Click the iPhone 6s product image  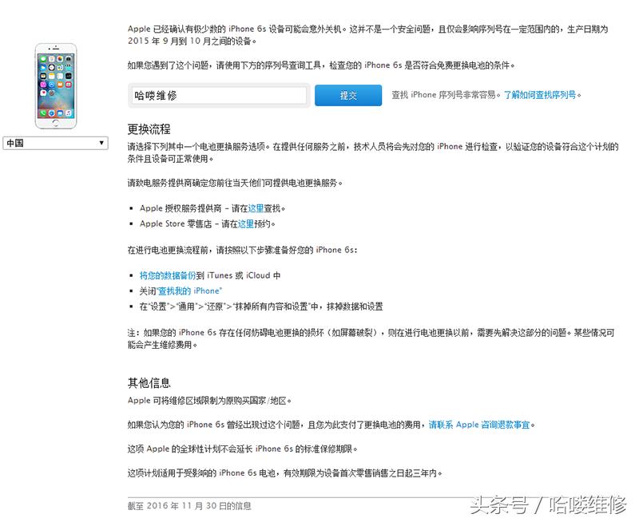pos(56,86)
